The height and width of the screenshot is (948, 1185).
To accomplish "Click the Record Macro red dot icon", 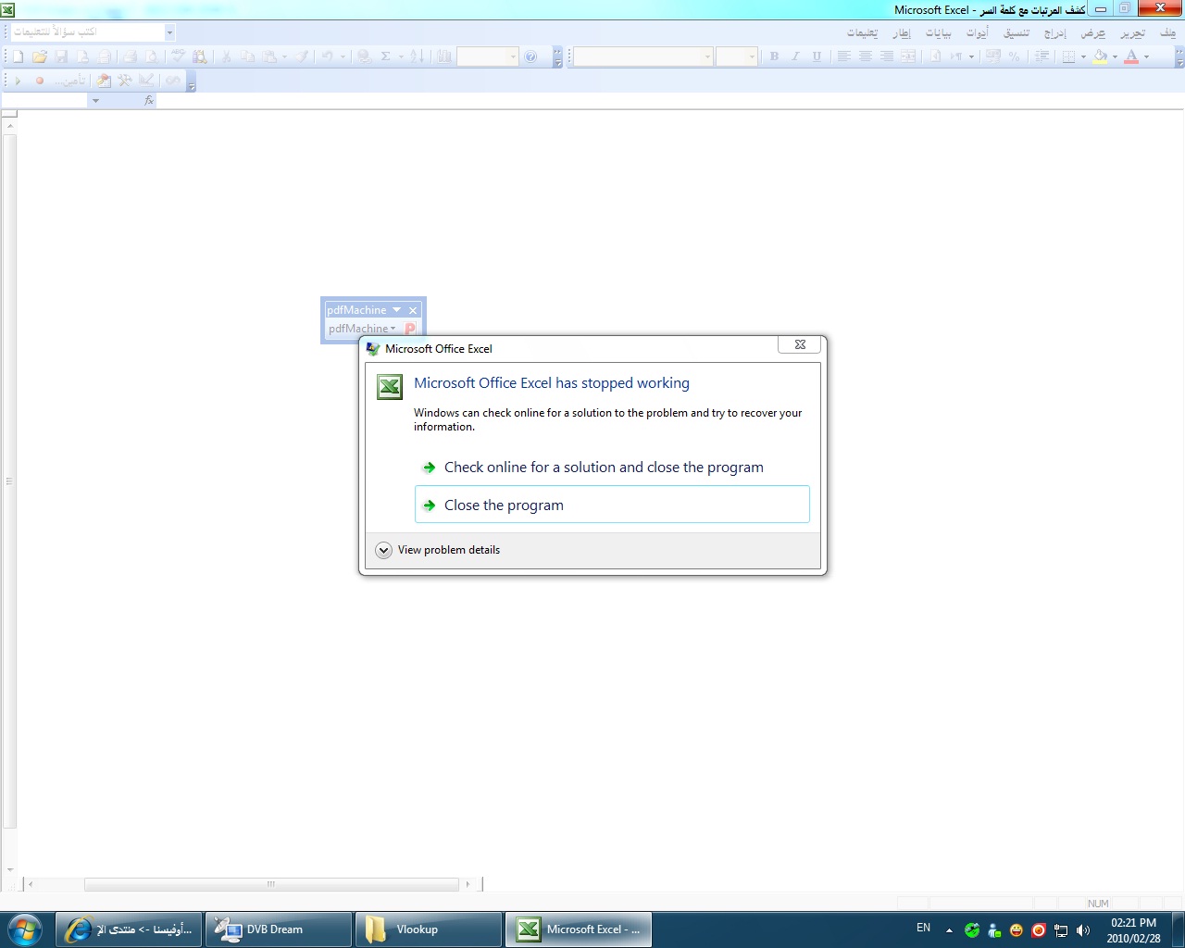I will 40,81.
